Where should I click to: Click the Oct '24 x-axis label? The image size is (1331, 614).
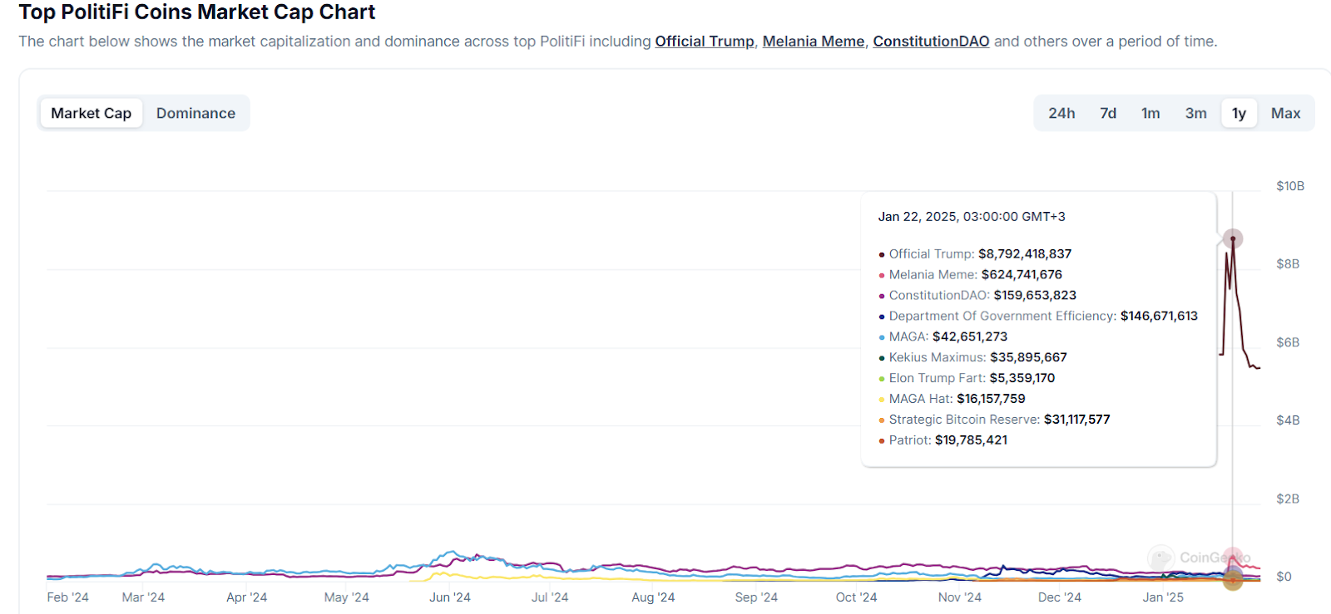856,597
